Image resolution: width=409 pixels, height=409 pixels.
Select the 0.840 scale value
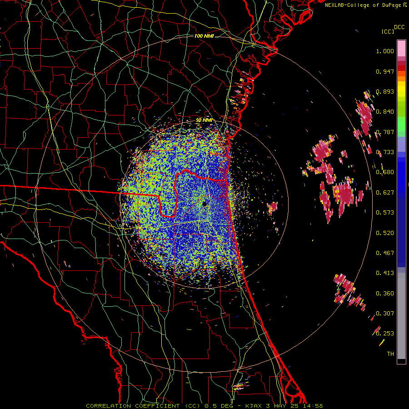385,112
